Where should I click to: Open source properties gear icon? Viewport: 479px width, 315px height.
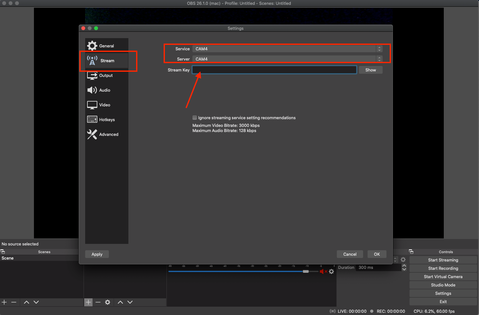(108, 302)
